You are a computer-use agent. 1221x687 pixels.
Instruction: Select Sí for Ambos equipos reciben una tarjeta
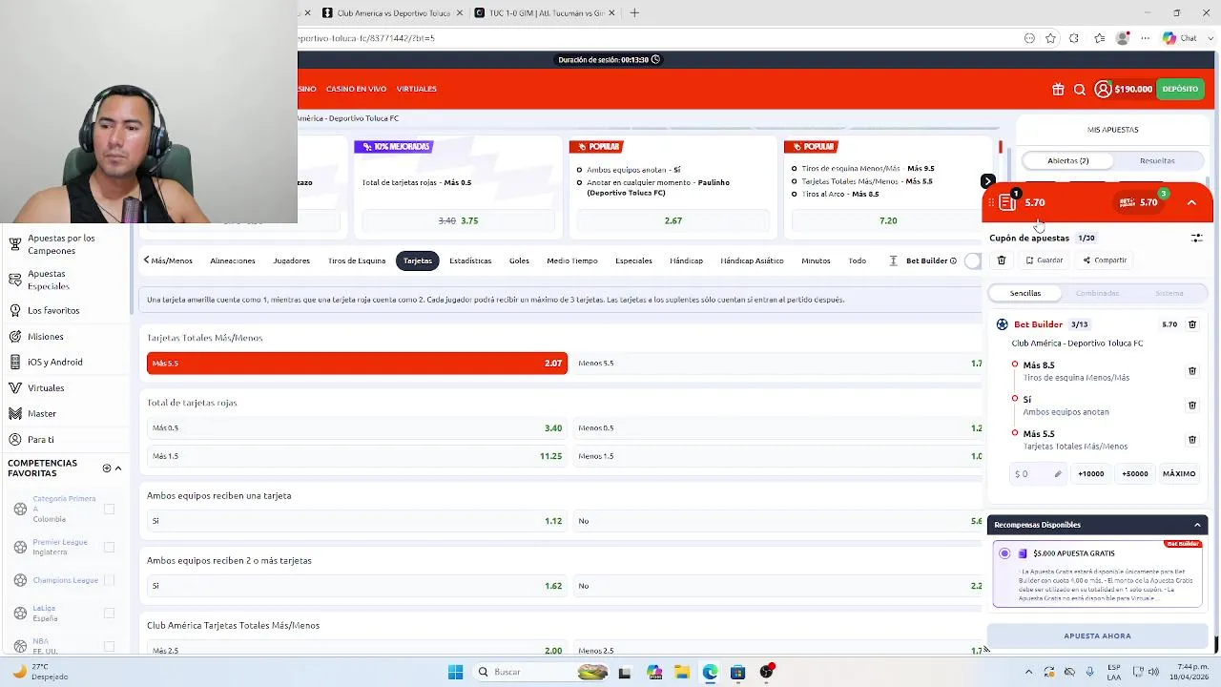click(357, 521)
